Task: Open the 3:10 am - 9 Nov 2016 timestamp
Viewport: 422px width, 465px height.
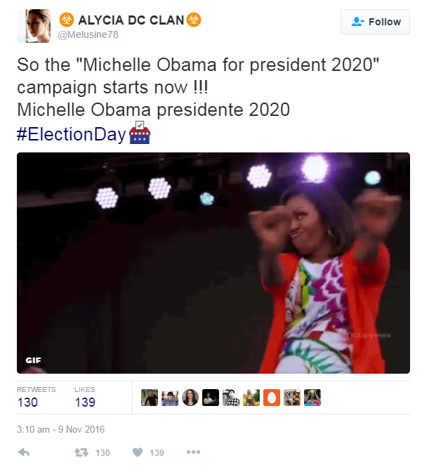Action: click(60, 428)
